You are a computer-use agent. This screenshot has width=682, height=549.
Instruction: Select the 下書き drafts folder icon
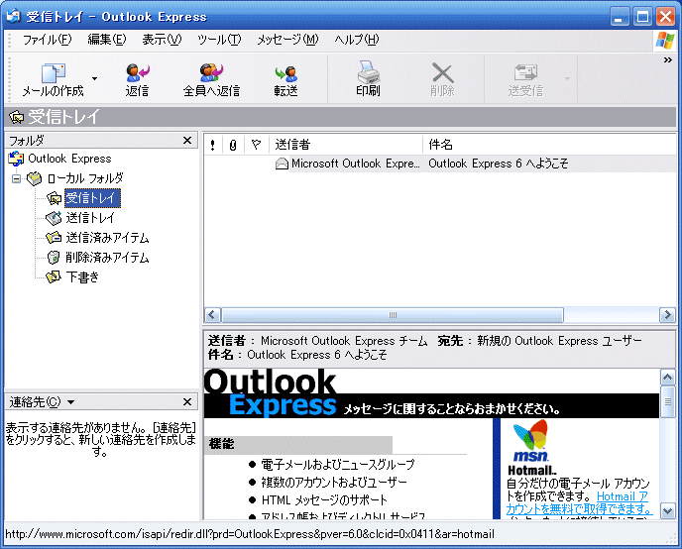click(54, 276)
